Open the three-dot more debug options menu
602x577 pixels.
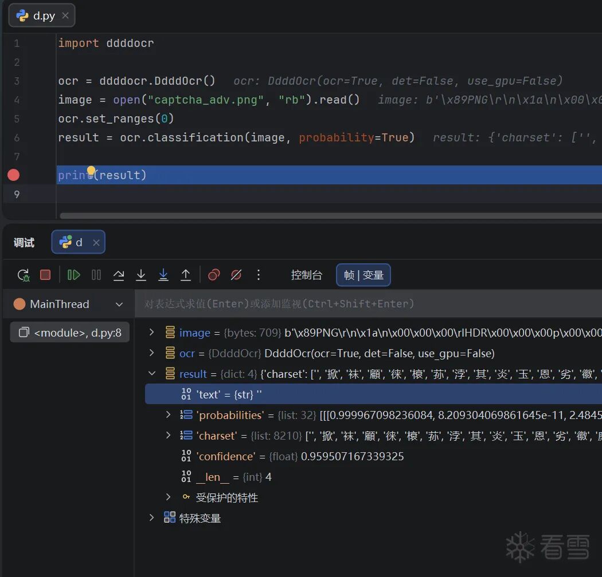pyautogui.click(x=259, y=275)
